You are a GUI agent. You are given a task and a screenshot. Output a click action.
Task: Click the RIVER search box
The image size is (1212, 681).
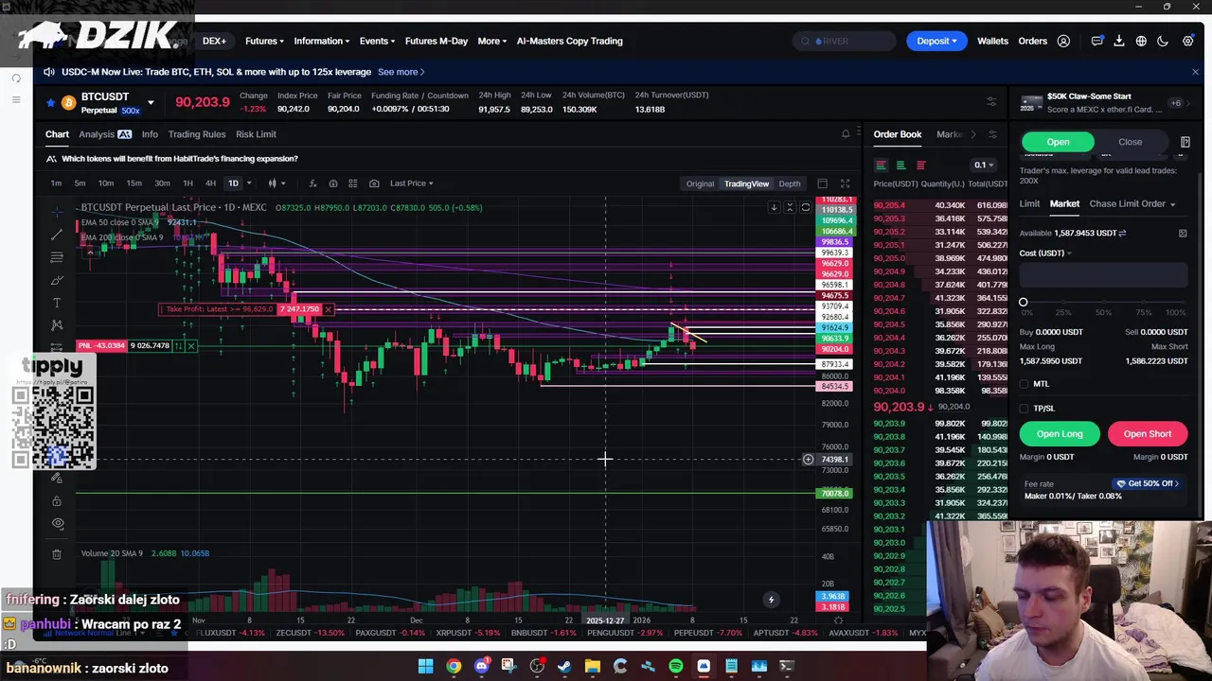click(846, 41)
